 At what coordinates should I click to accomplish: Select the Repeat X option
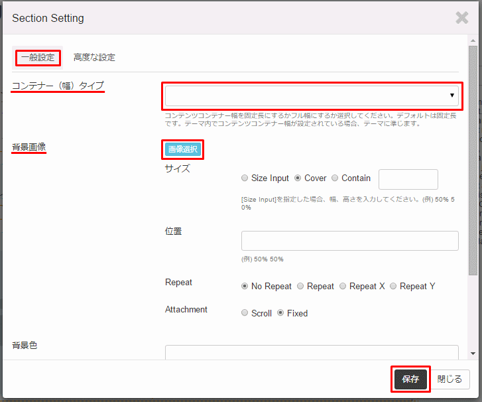343,287
